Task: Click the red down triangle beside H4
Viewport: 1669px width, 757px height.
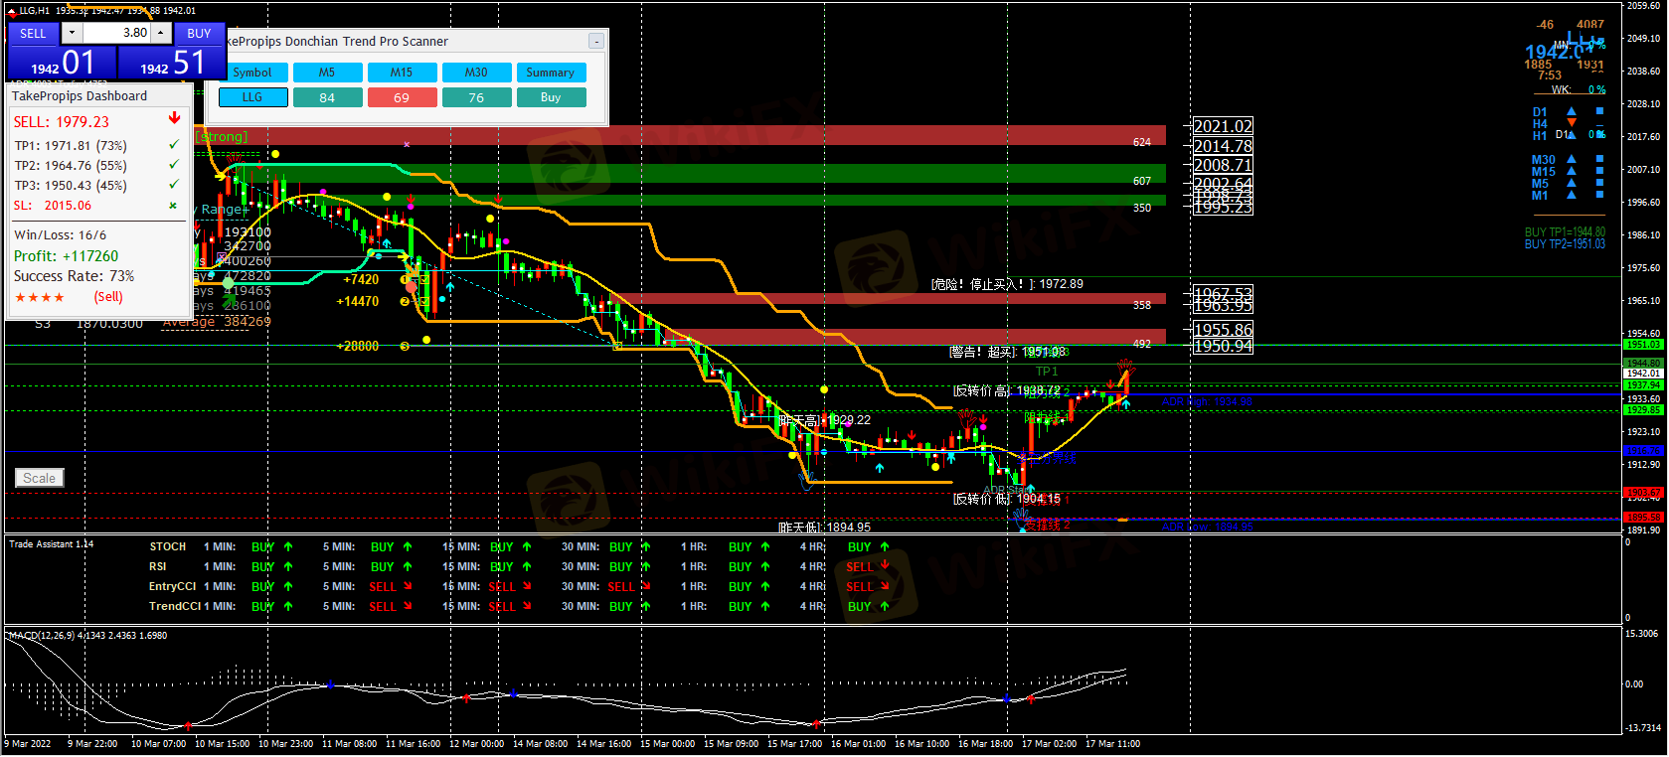Action: point(1572,123)
